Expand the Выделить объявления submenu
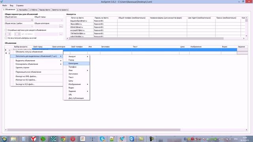The image size is (253, 142). coord(36,60)
